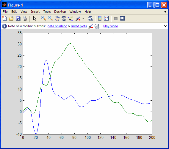The height and width of the screenshot is (149, 169).
Task: Toggle the Brush/Select Data tool
Action: click(78, 18)
